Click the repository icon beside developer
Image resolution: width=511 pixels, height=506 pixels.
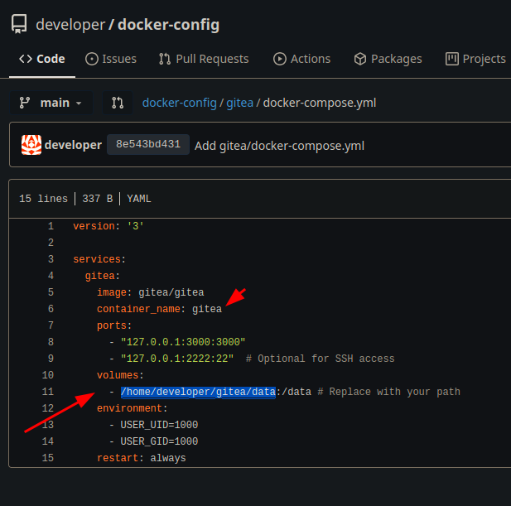19,24
